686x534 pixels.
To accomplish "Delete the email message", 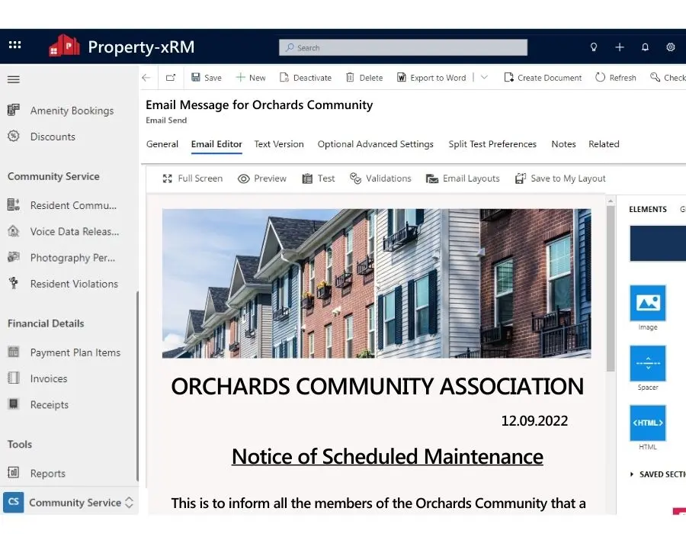I will click(364, 78).
